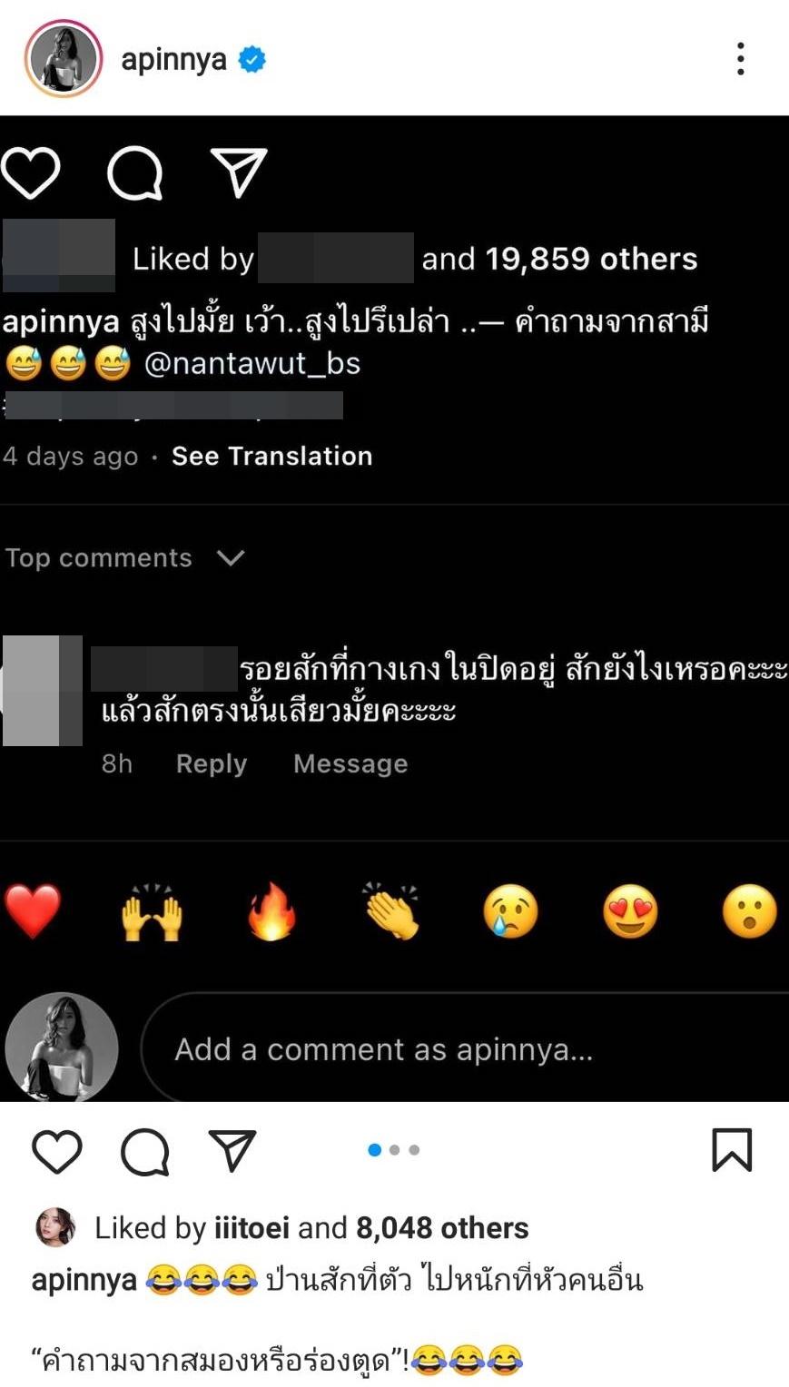789x1387 pixels.
Task: Click Message under the comment
Action: pos(350,763)
